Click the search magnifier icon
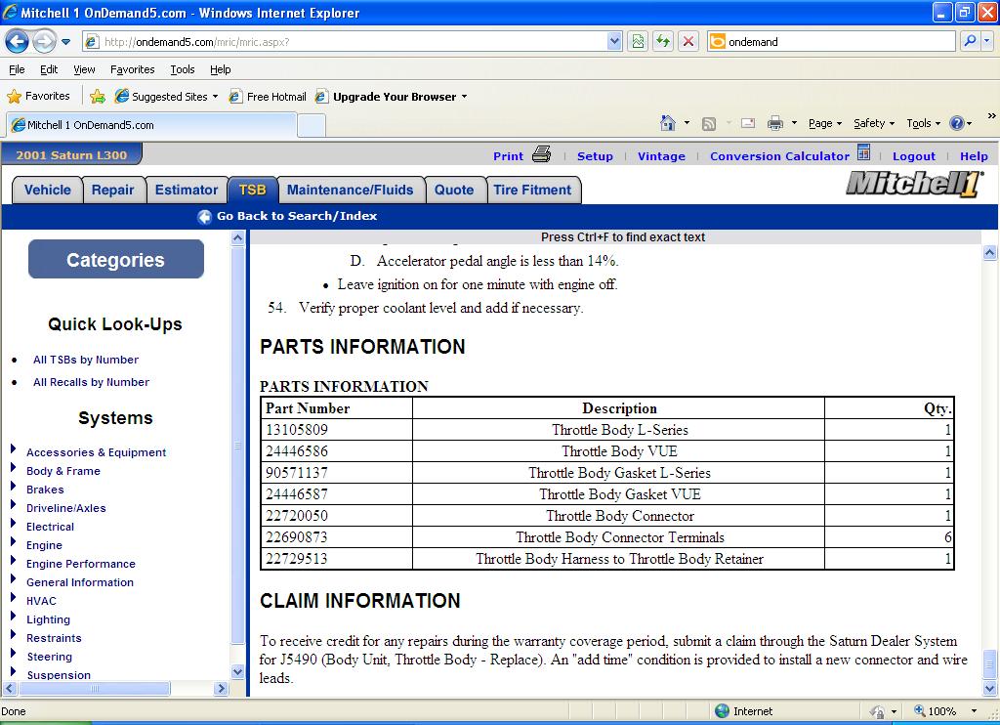The image size is (1000, 725). click(x=970, y=42)
